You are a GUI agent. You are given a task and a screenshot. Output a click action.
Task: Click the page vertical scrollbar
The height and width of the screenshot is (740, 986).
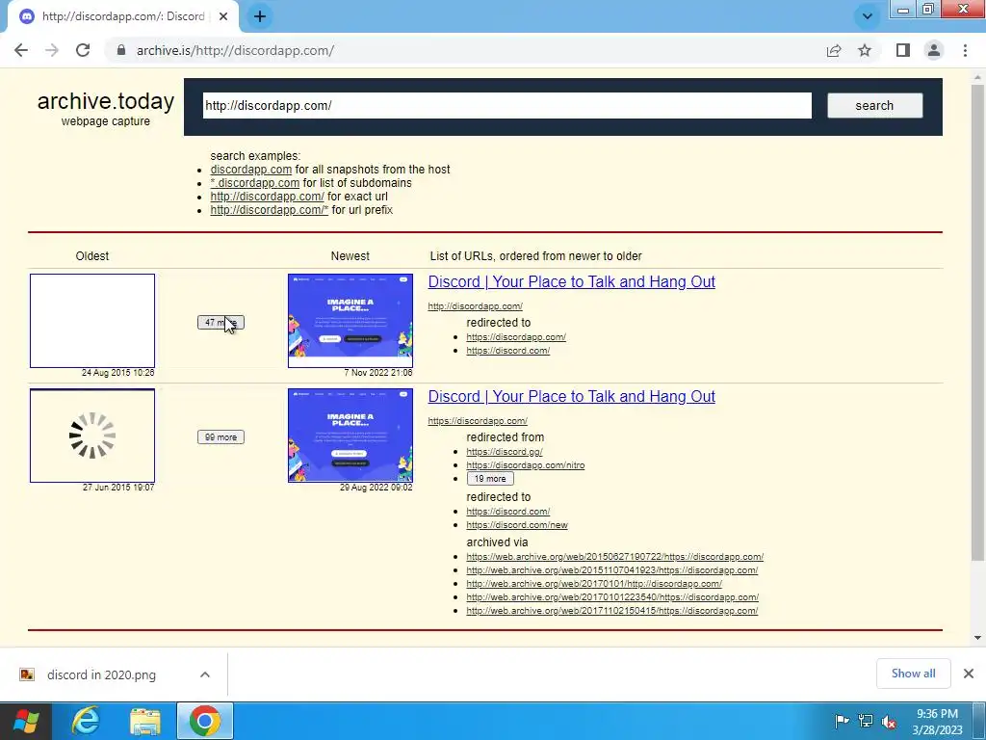click(977, 321)
